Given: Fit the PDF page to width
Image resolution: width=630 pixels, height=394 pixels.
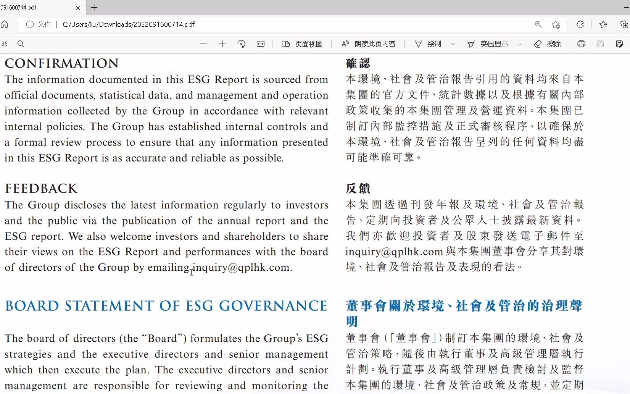Looking at the screenshot, I should coord(261,44).
